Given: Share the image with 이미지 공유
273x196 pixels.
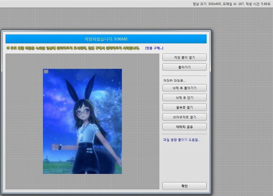Looking at the screenshot, I should (184, 127).
